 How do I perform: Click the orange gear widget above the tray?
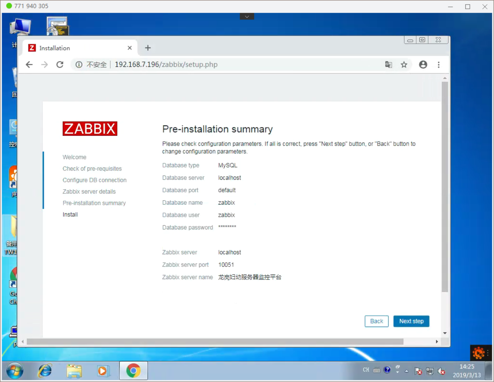[479, 353]
